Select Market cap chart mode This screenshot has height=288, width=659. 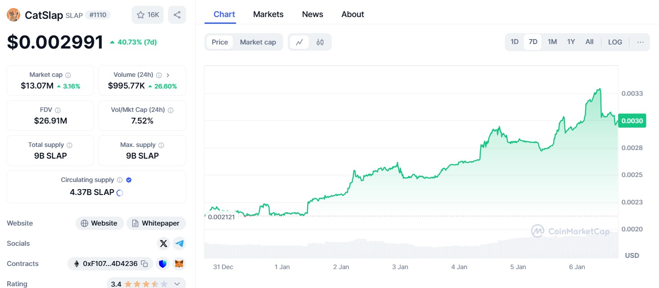point(258,42)
